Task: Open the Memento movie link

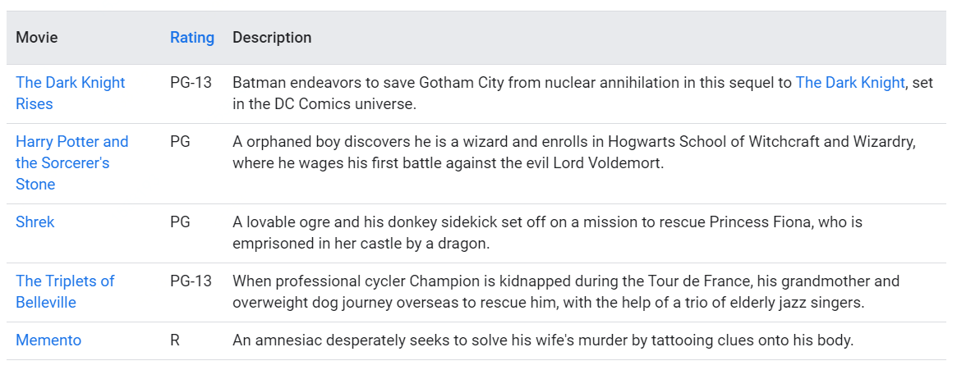Action: (48, 340)
